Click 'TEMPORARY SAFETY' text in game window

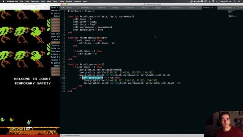coord(33,83)
